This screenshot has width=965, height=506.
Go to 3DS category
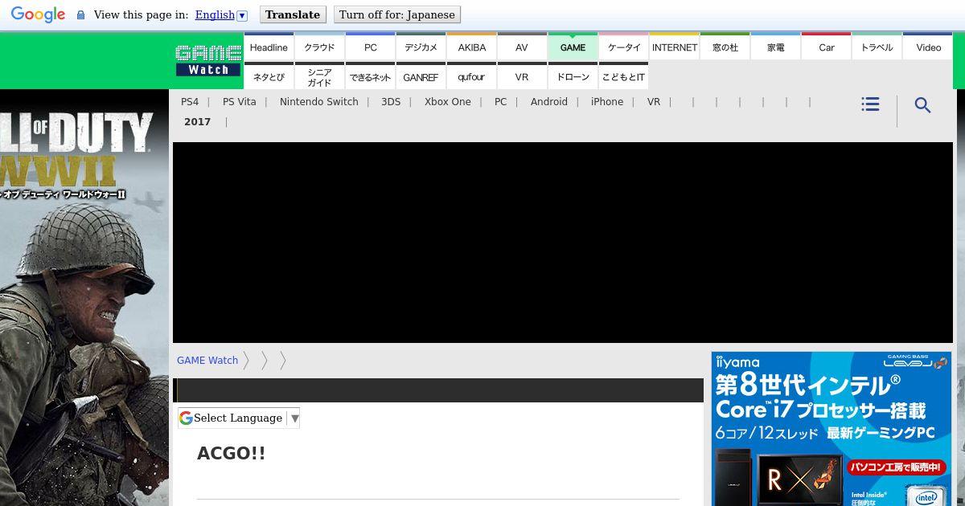(391, 102)
